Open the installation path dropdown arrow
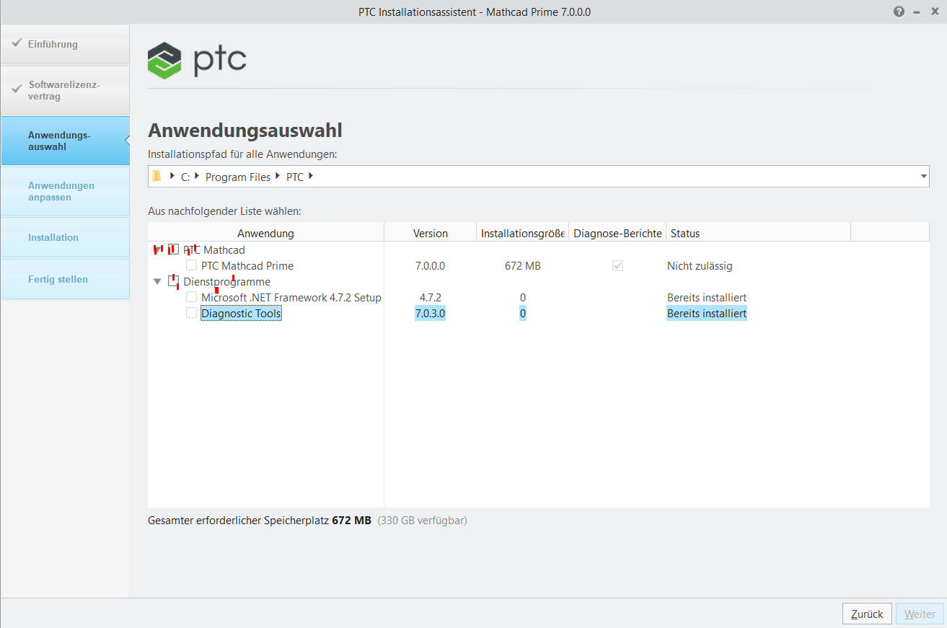The height and width of the screenshot is (628, 947). (923, 177)
